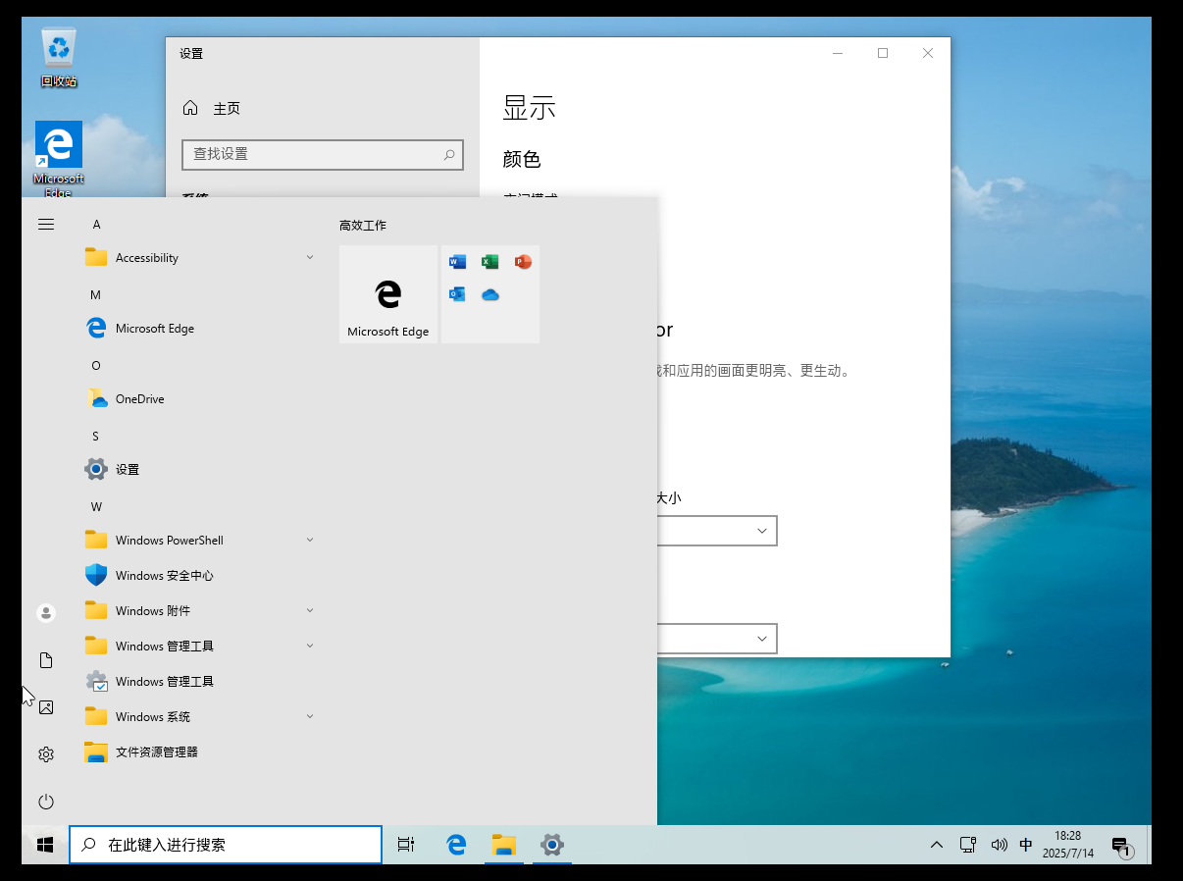
Task: Open Windows 安全中心 from app list
Action: [164, 576]
